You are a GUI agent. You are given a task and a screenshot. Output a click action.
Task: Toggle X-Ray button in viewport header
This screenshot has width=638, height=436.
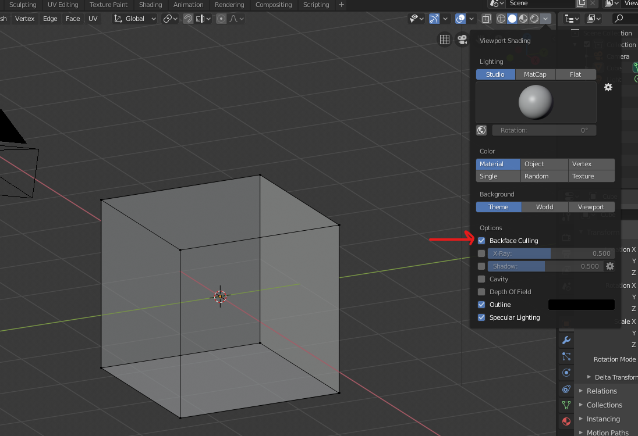486,19
